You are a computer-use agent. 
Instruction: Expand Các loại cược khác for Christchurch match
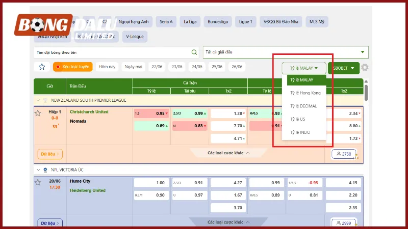tap(228, 153)
